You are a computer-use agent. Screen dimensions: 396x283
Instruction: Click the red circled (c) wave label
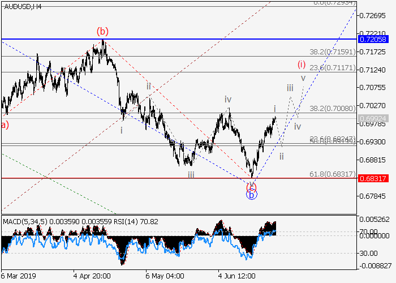[252, 186]
